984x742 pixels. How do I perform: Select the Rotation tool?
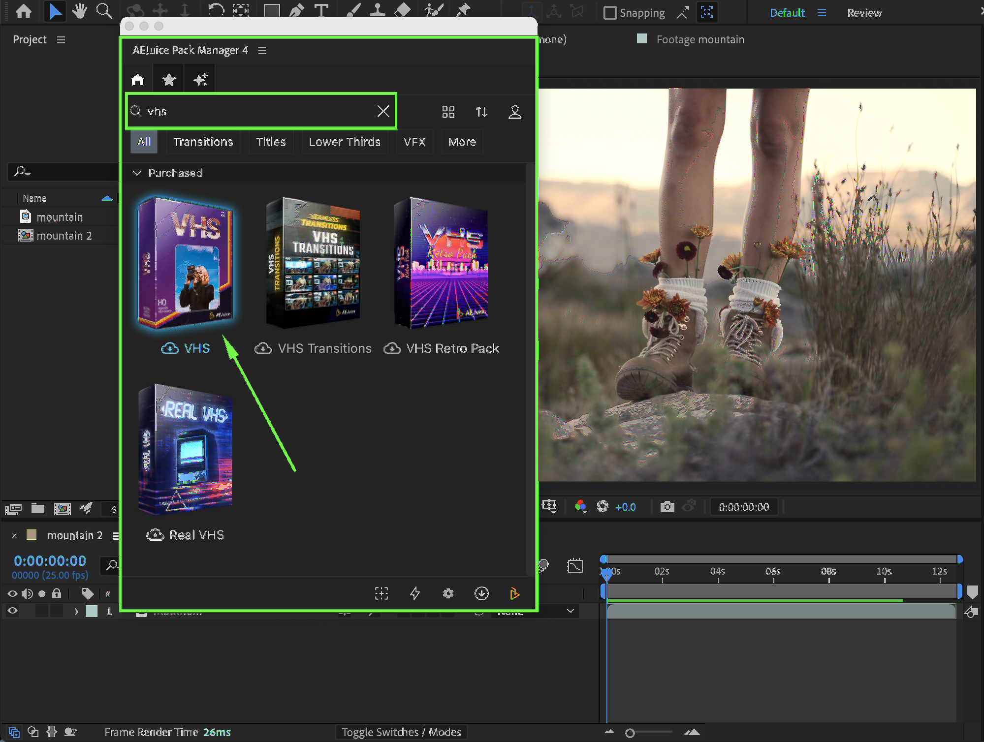coord(216,11)
